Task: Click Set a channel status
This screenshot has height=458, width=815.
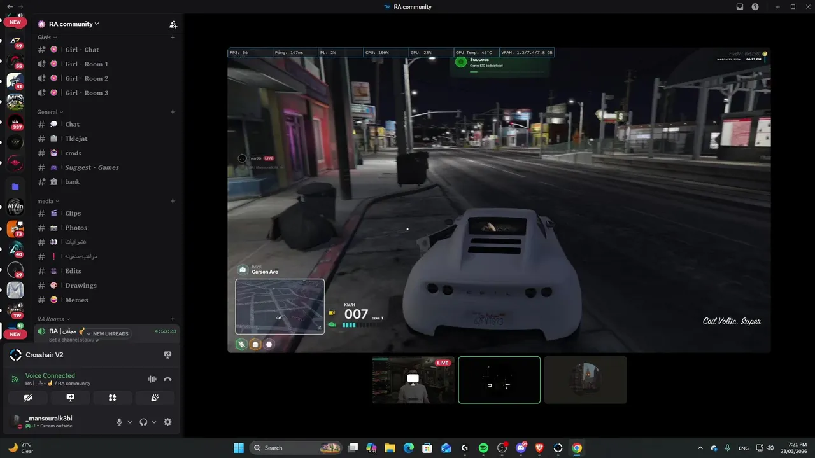Action: (74, 340)
